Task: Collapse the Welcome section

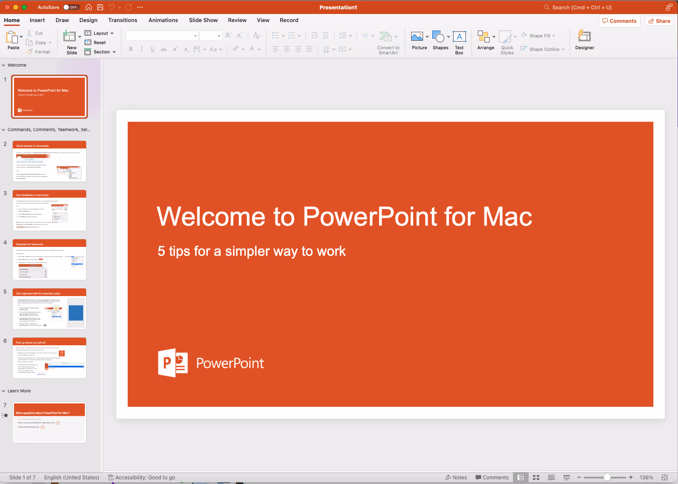Action: pos(3,65)
